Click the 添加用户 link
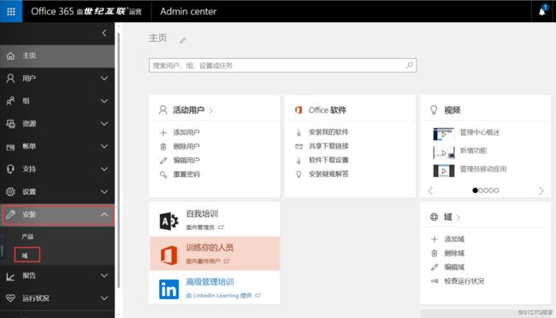Screen dimensions: 556x318 coord(186,132)
